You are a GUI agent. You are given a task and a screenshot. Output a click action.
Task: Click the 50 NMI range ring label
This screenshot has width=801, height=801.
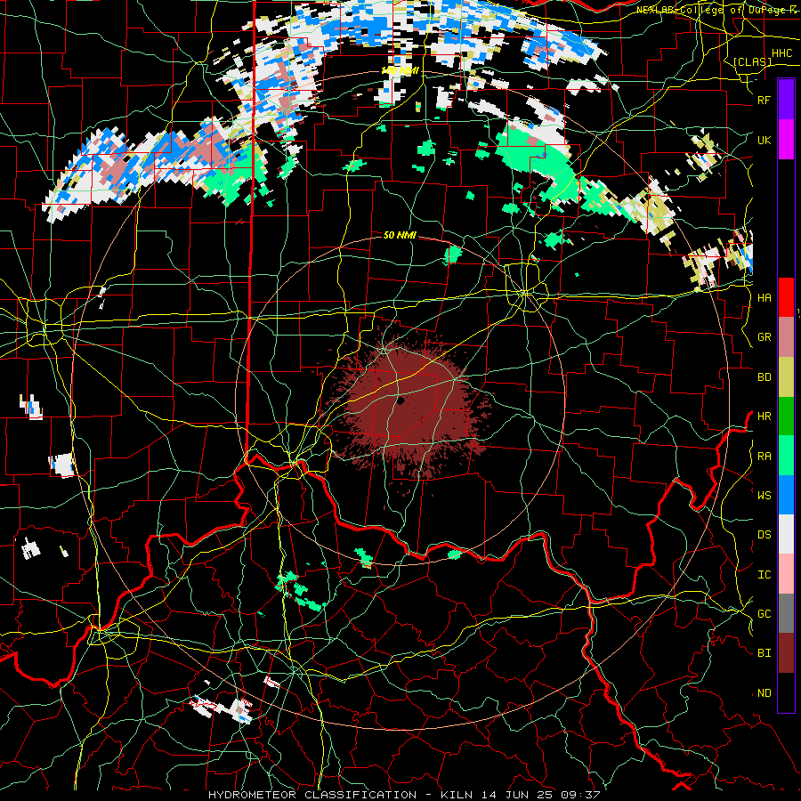point(400,235)
